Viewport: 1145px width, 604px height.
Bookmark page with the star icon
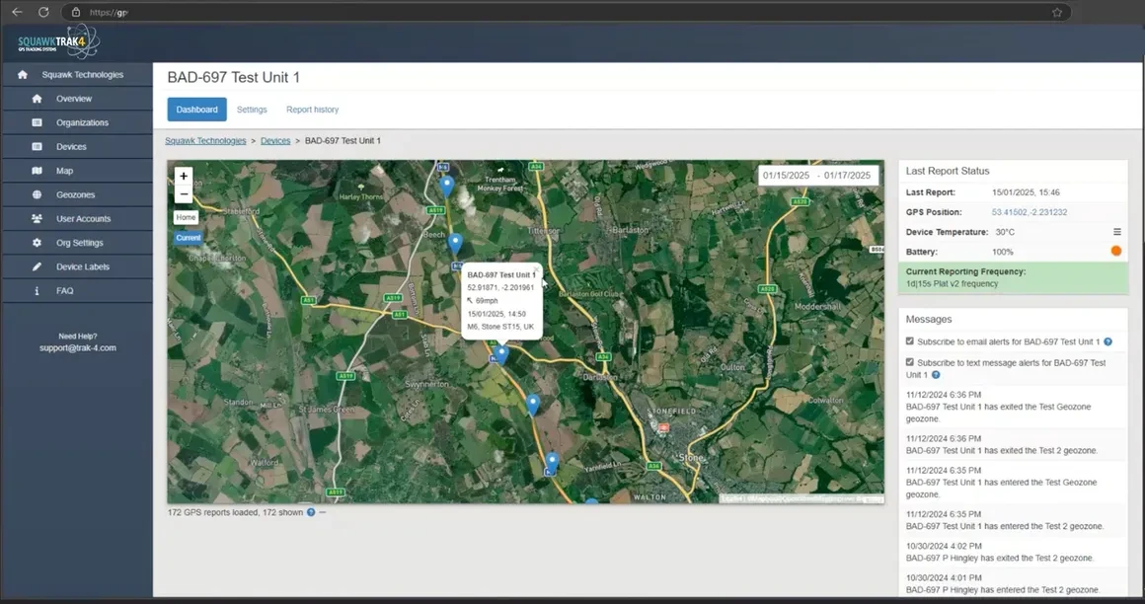click(1056, 13)
